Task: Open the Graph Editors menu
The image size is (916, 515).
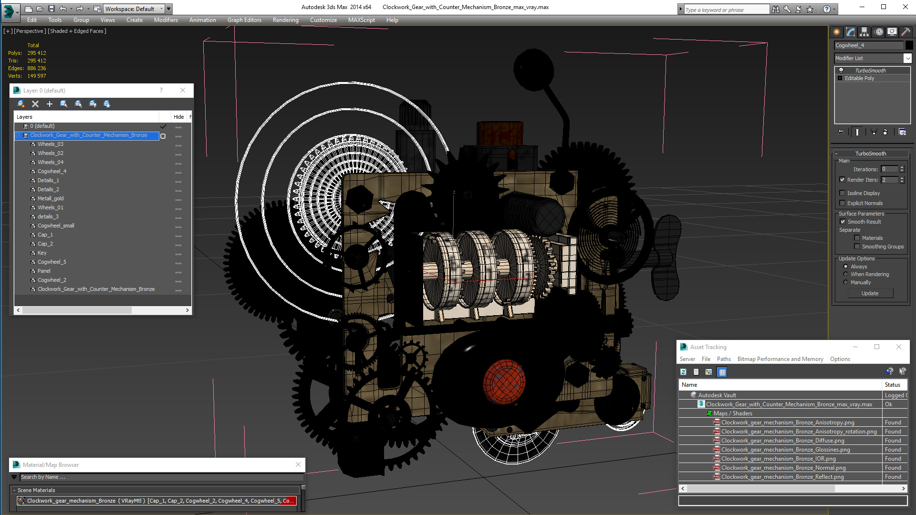Action: (x=244, y=20)
